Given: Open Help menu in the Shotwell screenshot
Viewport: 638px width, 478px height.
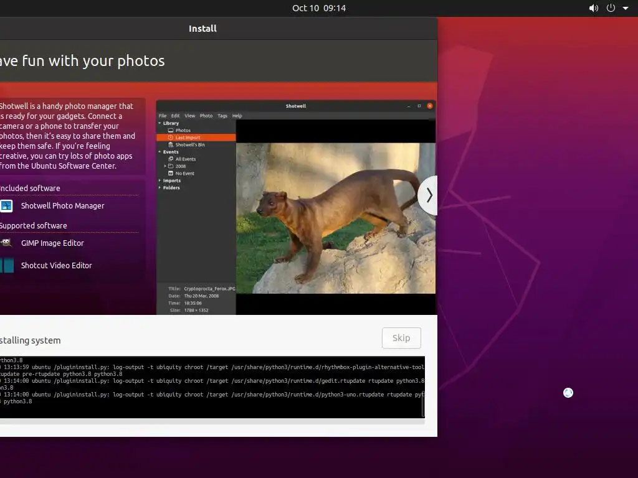Looking at the screenshot, I should point(237,116).
